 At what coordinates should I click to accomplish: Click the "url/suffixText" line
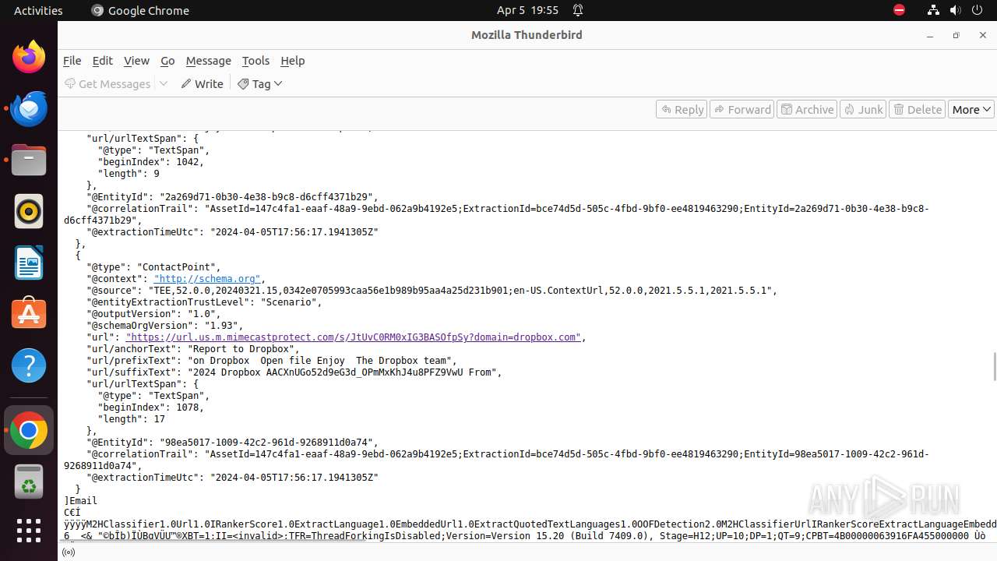coord(294,372)
